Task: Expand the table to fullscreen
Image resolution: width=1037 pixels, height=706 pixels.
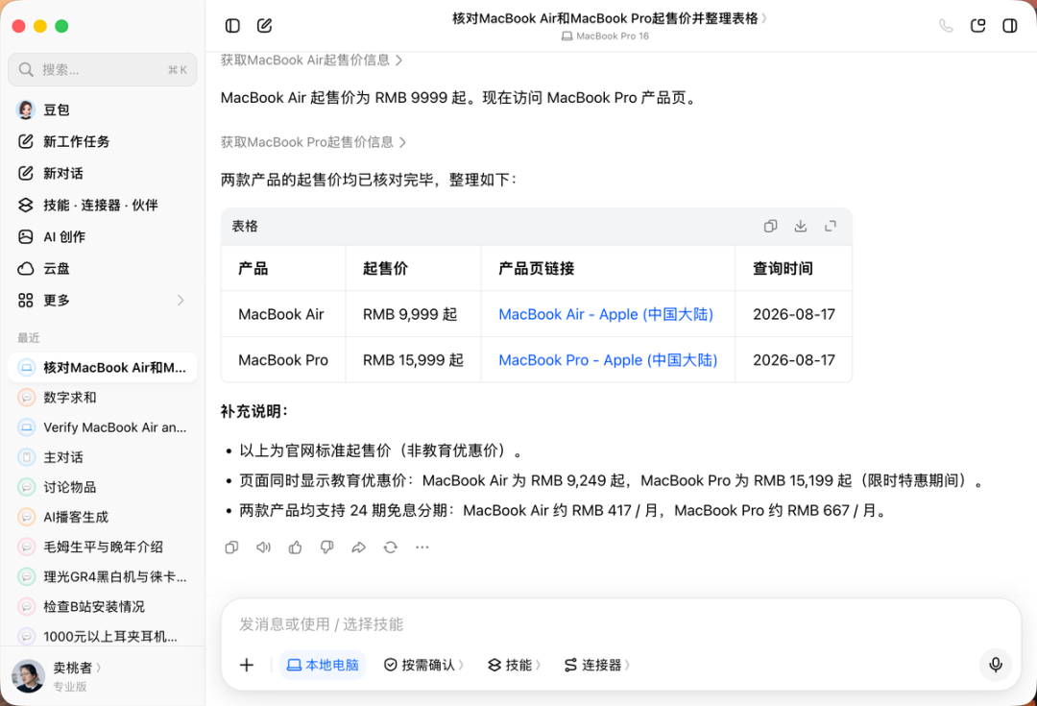Action: tap(831, 227)
